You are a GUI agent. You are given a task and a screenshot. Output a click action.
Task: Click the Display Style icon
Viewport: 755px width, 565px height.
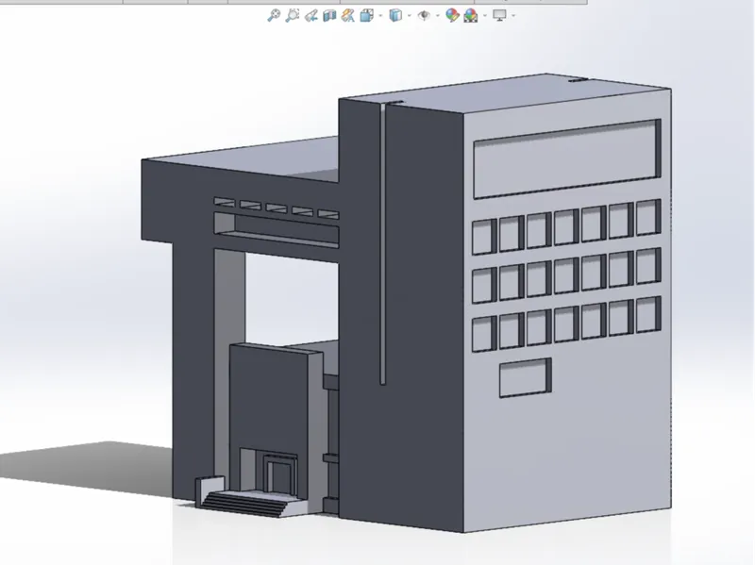pyautogui.click(x=395, y=15)
